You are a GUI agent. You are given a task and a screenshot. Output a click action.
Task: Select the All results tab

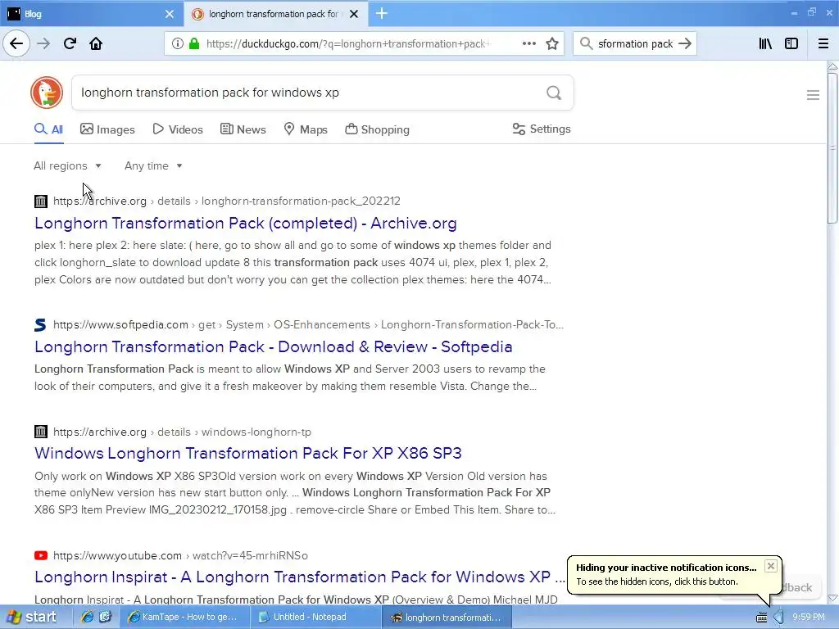(x=48, y=129)
